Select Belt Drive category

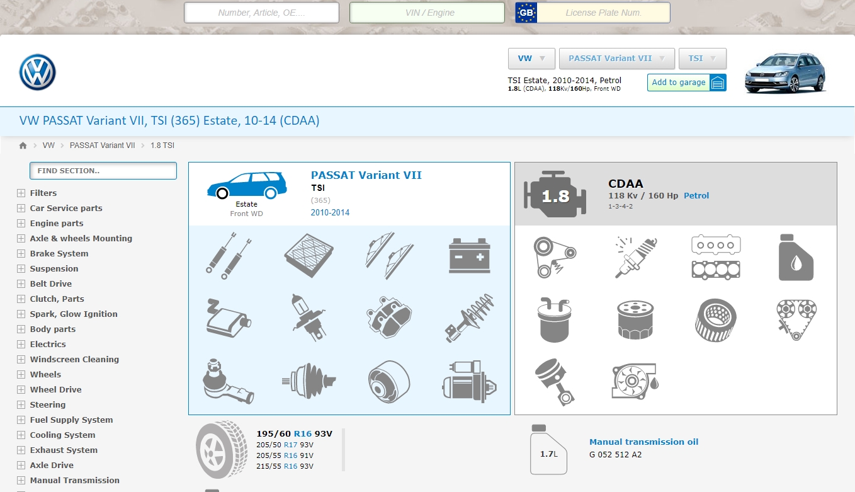(x=51, y=284)
